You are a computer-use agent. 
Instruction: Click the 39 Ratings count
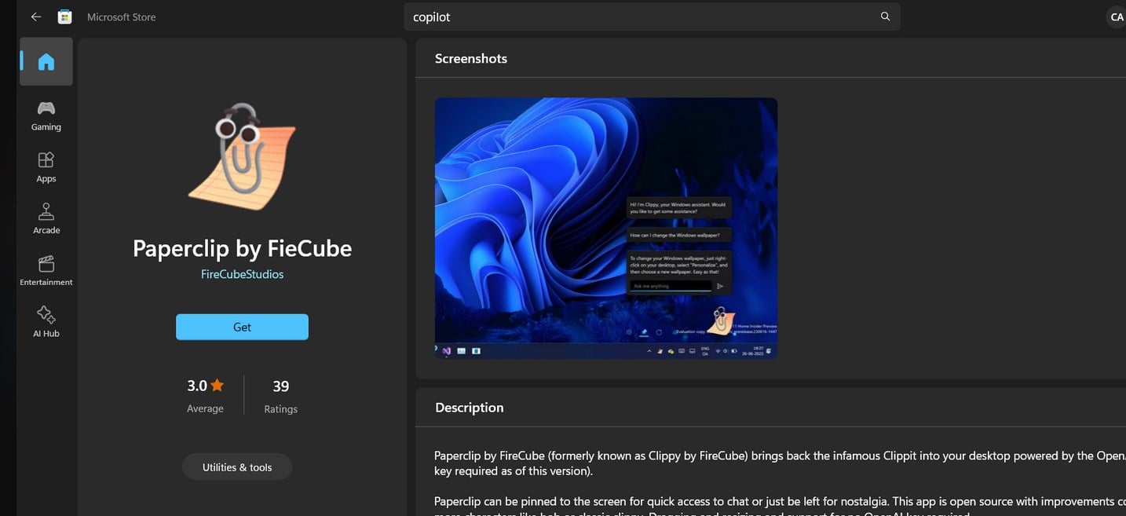click(x=281, y=396)
